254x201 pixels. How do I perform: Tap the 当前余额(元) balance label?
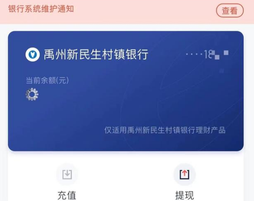tap(47, 81)
